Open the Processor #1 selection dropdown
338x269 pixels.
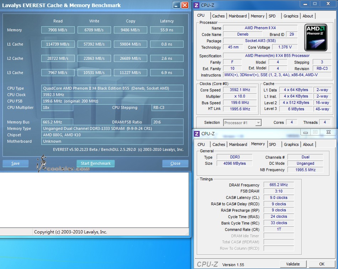click(243, 123)
